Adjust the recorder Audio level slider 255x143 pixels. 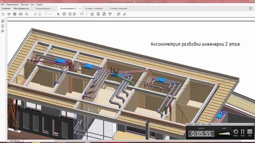pos(224,134)
